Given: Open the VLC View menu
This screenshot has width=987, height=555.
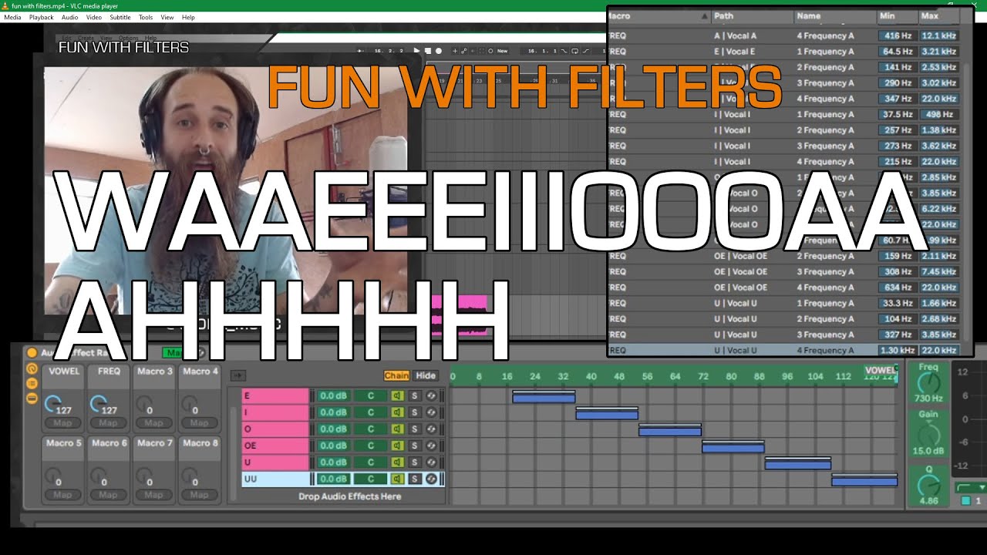Looking at the screenshot, I should tap(167, 17).
